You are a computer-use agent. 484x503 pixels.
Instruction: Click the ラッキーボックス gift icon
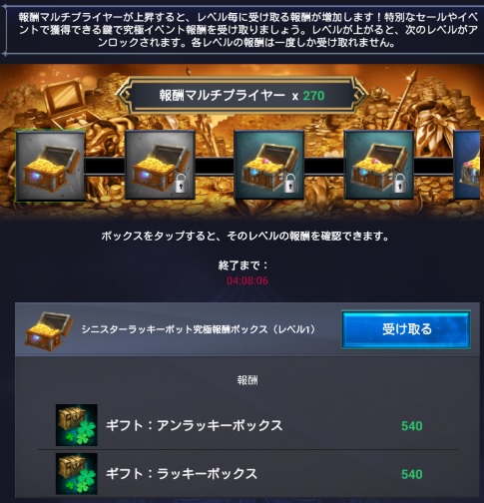tap(77, 474)
